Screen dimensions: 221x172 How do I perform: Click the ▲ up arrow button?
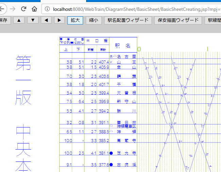(18, 20)
